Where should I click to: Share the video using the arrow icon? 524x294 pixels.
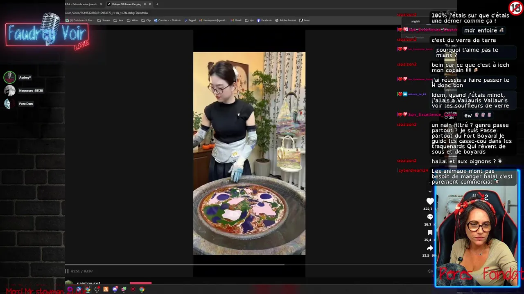(x=430, y=248)
